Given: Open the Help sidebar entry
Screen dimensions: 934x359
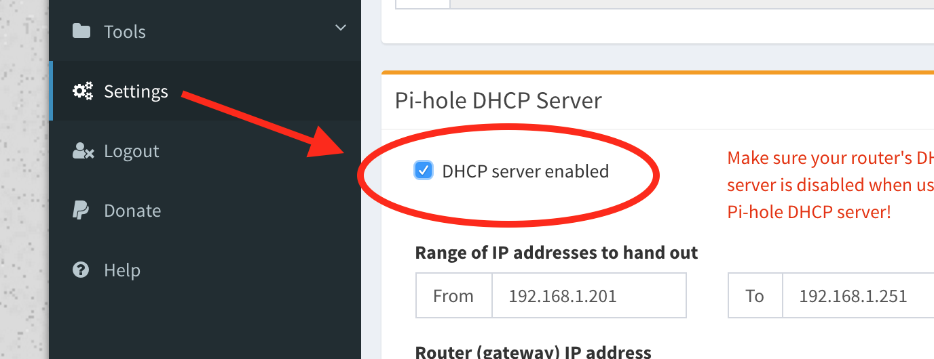Looking at the screenshot, I should (122, 270).
